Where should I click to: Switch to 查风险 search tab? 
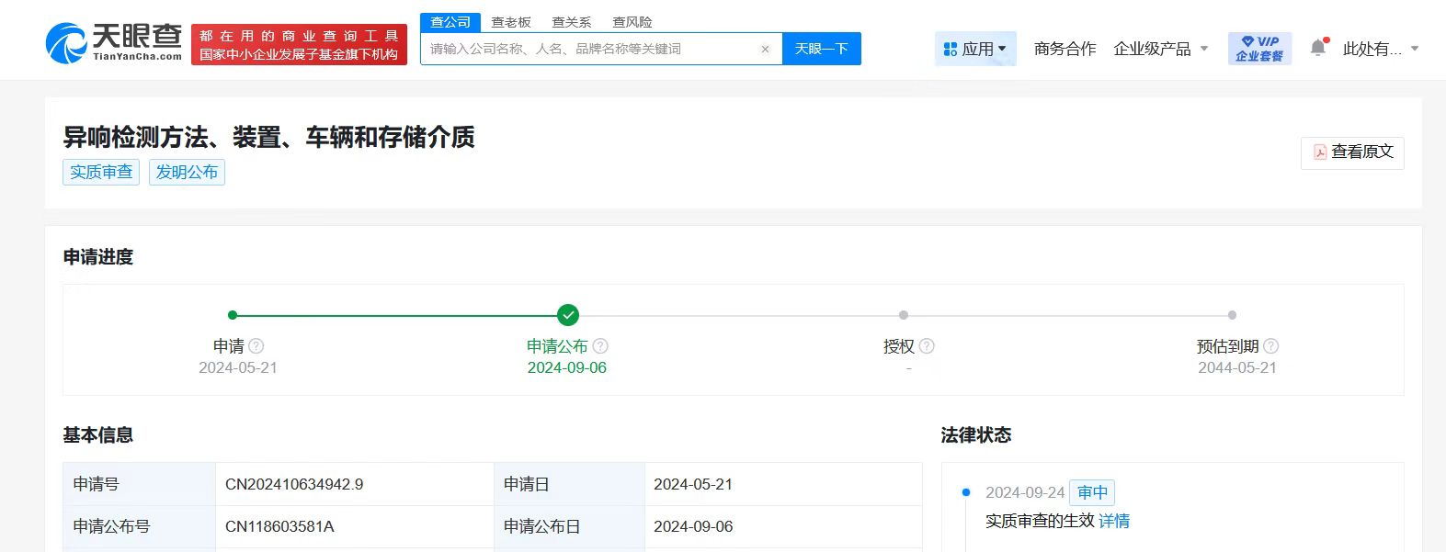[632, 22]
